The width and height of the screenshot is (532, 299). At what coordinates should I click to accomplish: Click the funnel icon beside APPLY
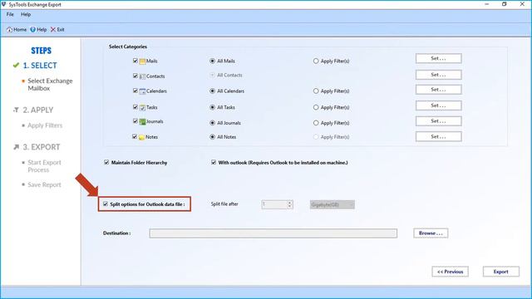tap(16, 110)
